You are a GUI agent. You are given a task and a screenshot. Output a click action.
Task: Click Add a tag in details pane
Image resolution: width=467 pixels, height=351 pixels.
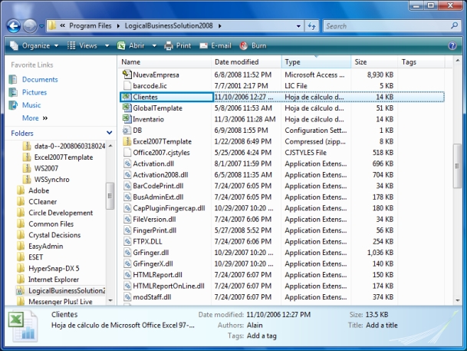point(264,336)
